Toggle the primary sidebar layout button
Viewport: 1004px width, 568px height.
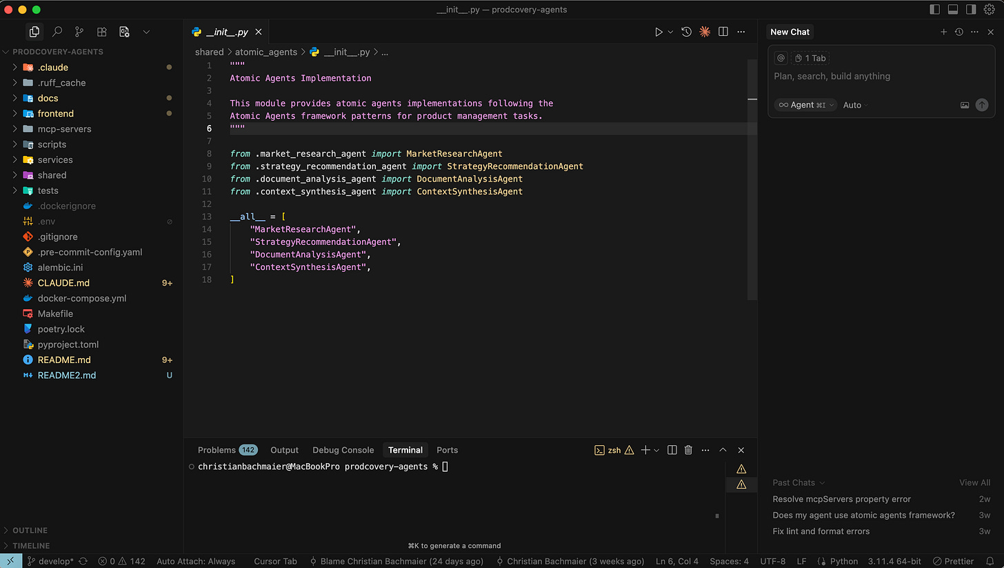pos(934,10)
